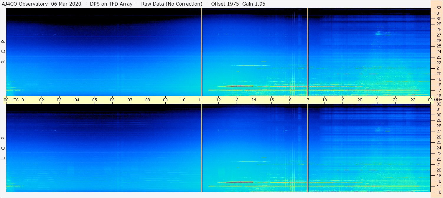Click the vertical marker line at 11 UTC in LCP panel
The width and height of the screenshot is (443, 198).
coord(202,148)
